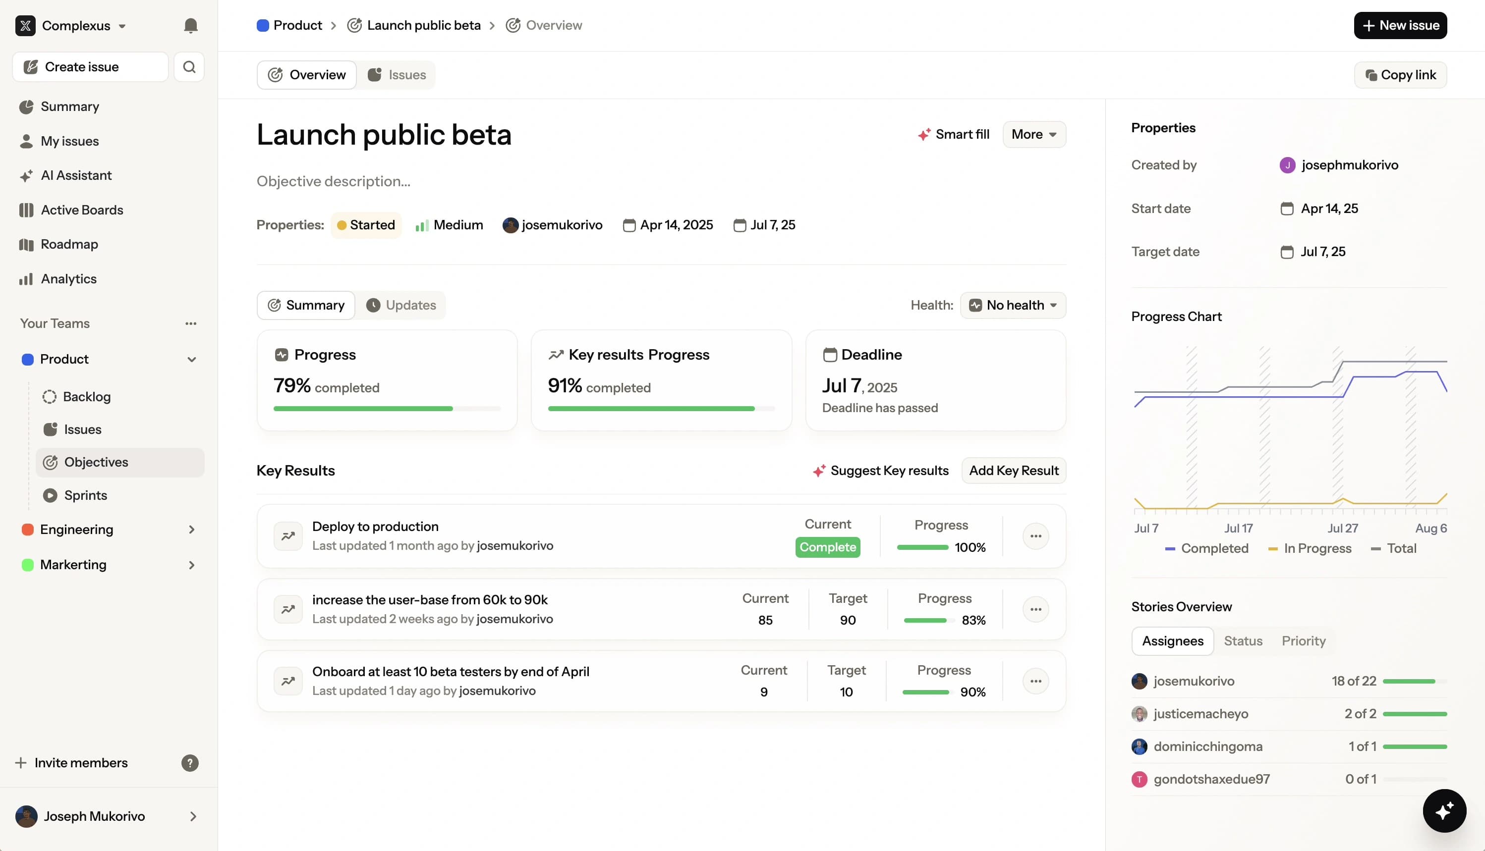Click the Add Key Result button
This screenshot has height=851, width=1485.
pyautogui.click(x=1014, y=471)
